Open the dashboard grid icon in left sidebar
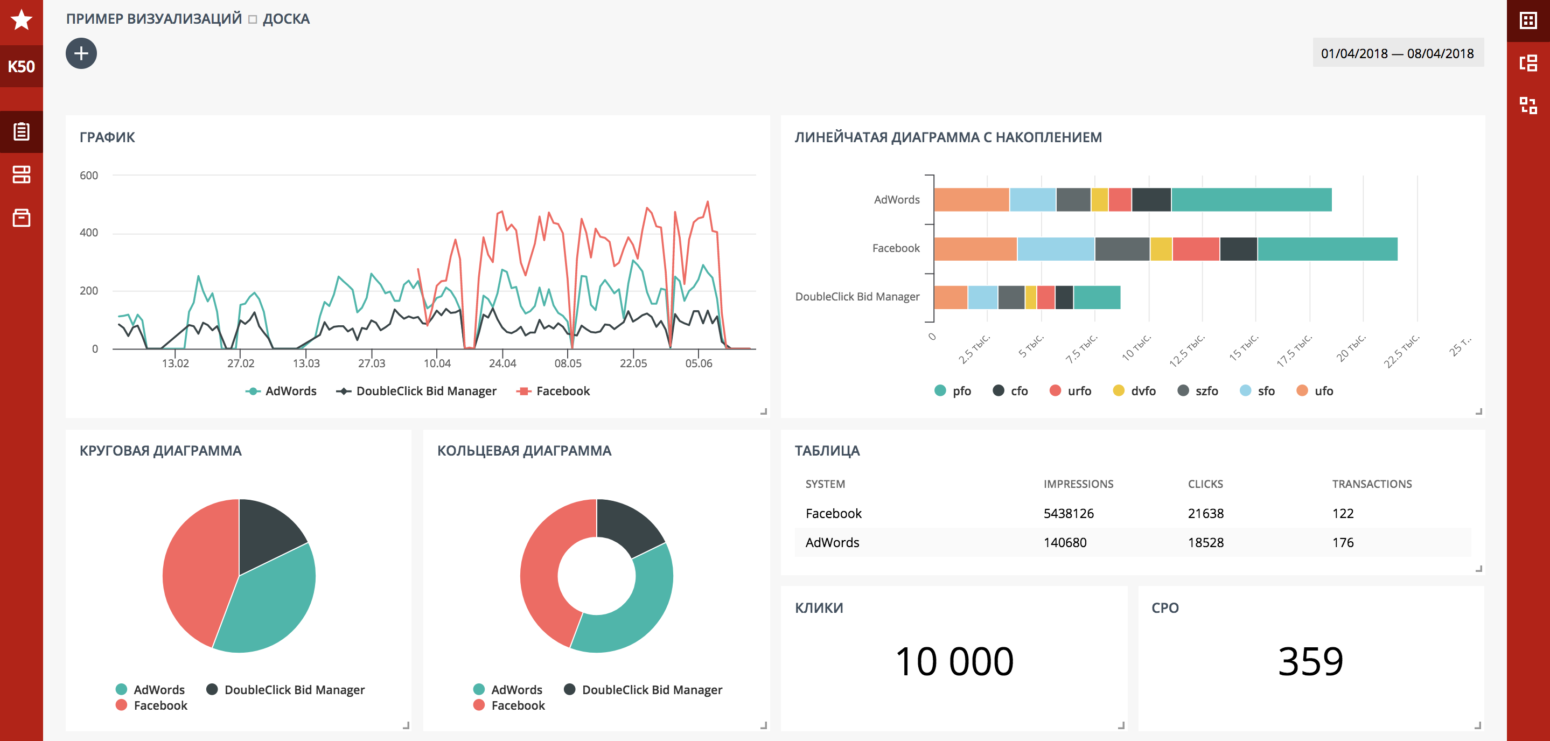 22,174
